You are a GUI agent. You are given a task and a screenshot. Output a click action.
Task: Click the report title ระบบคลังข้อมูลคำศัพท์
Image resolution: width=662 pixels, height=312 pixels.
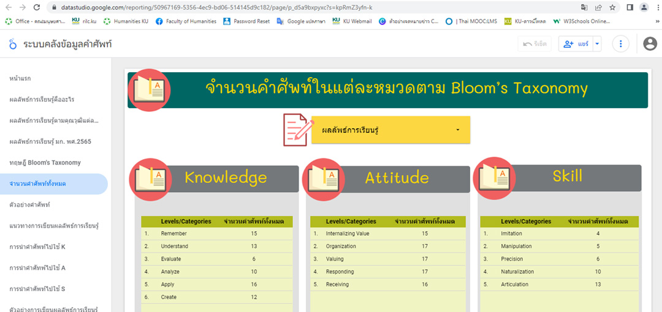click(67, 43)
